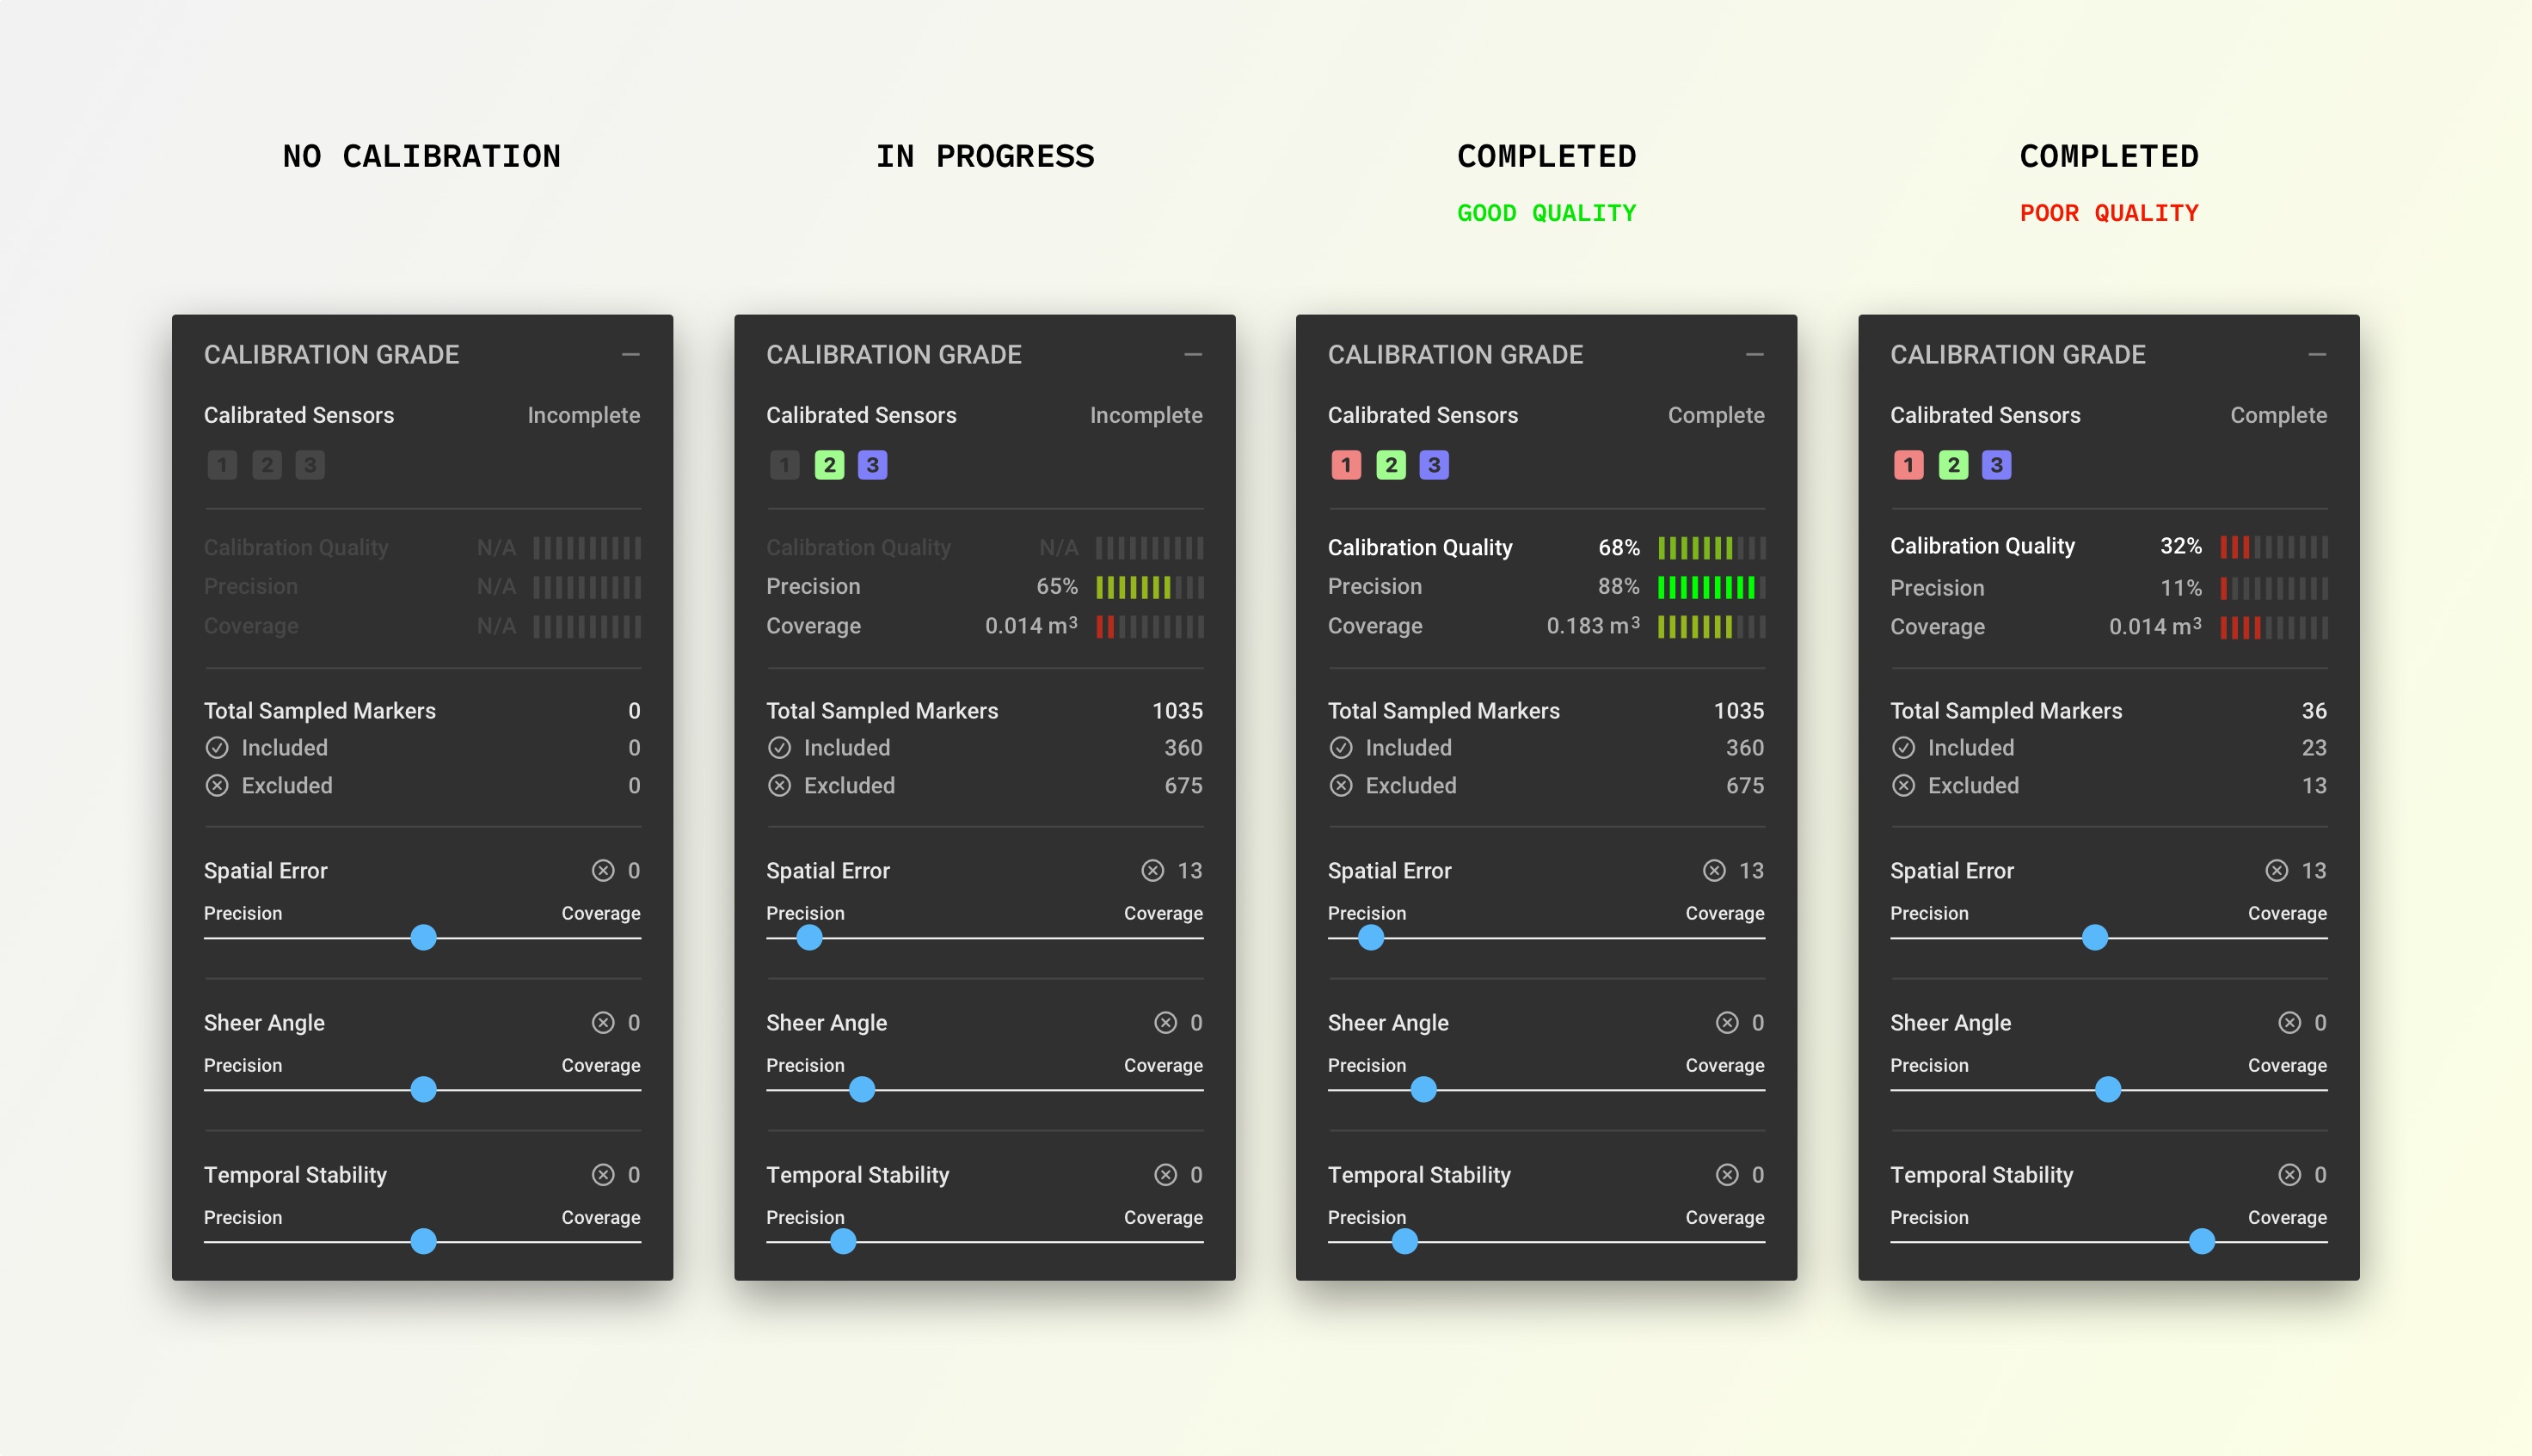
Task: Click sensor 1 red badge in Good Quality panel
Action: [1347, 464]
